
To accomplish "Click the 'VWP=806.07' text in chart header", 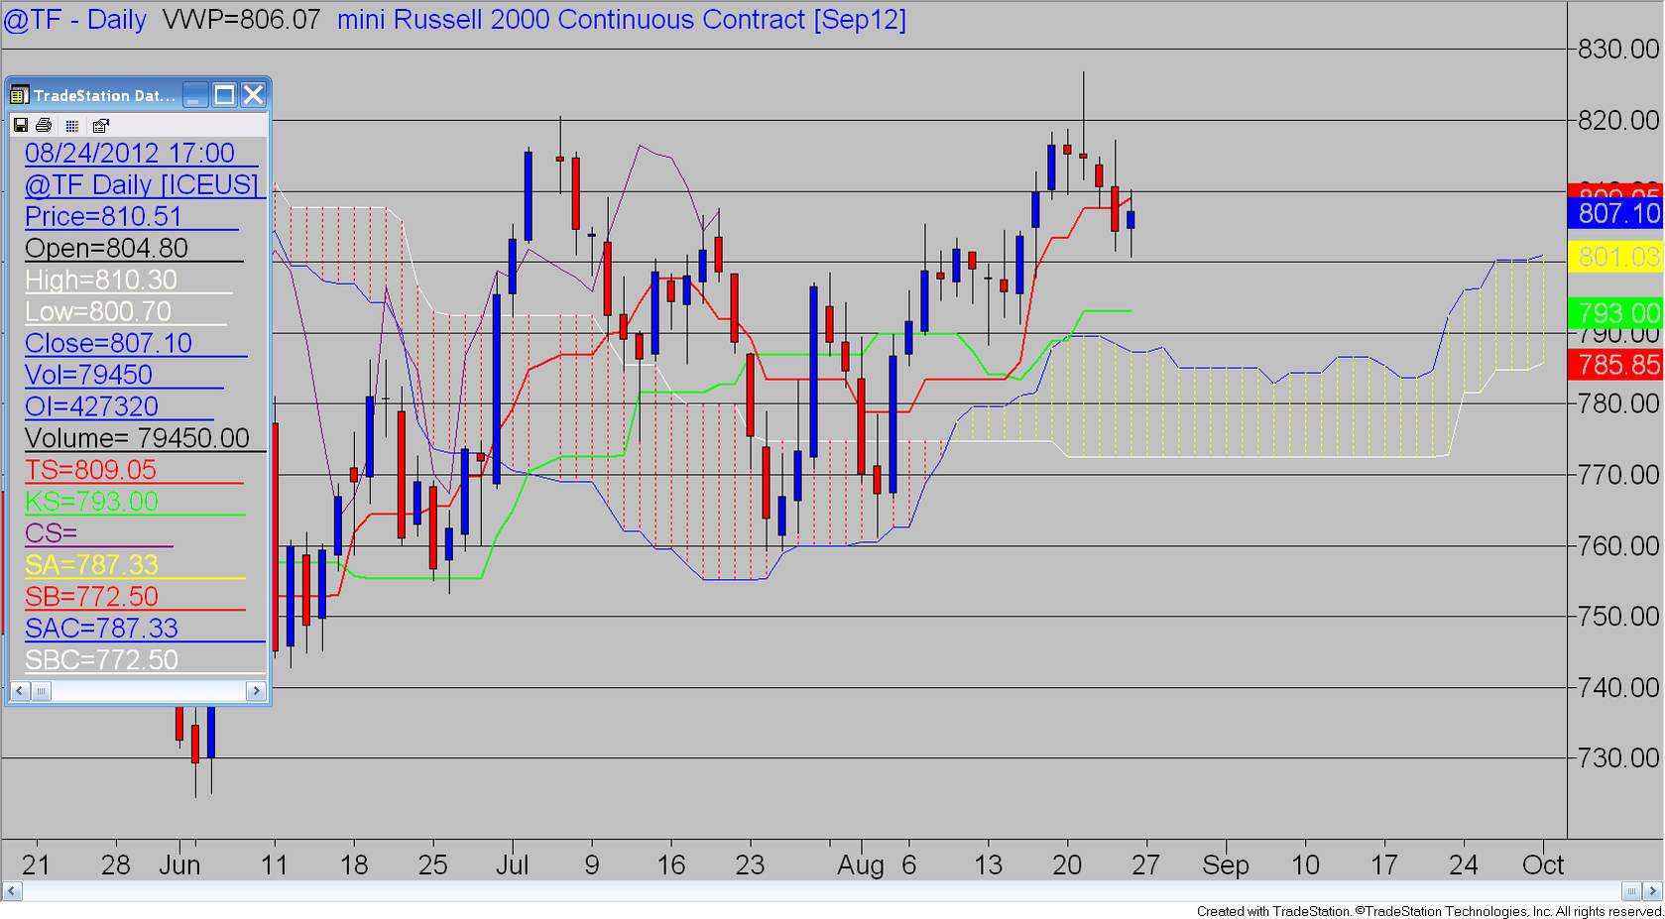I will coord(241,20).
